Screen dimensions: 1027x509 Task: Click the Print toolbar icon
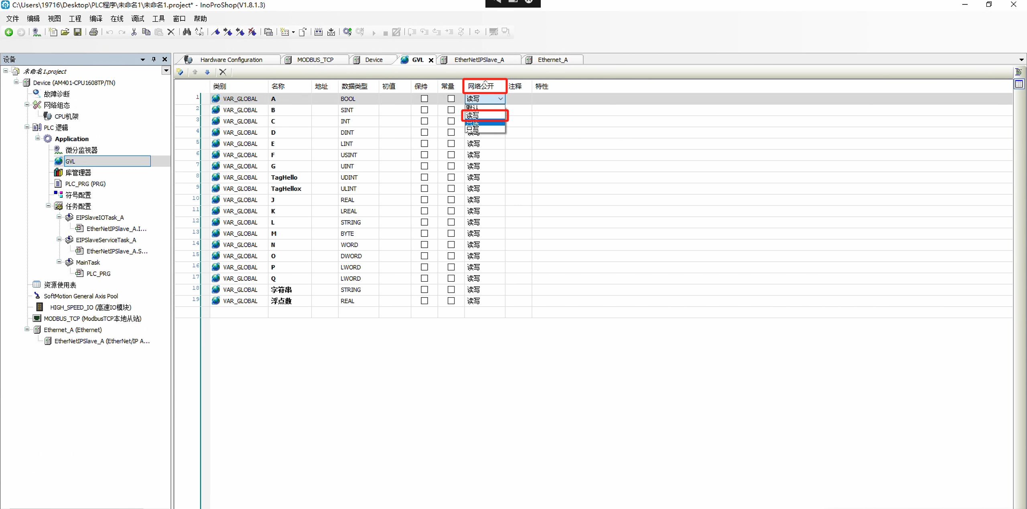point(93,32)
